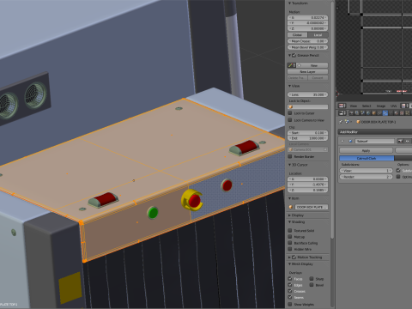Click the Lens value slider field

(307, 94)
